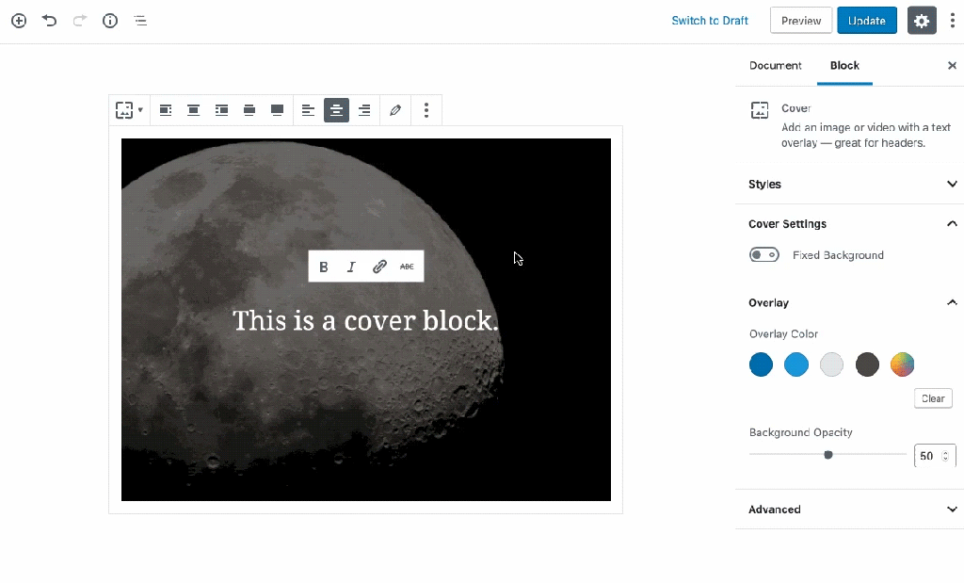Select the Edit image pencil icon
This screenshot has height=583, width=964.
coord(395,110)
